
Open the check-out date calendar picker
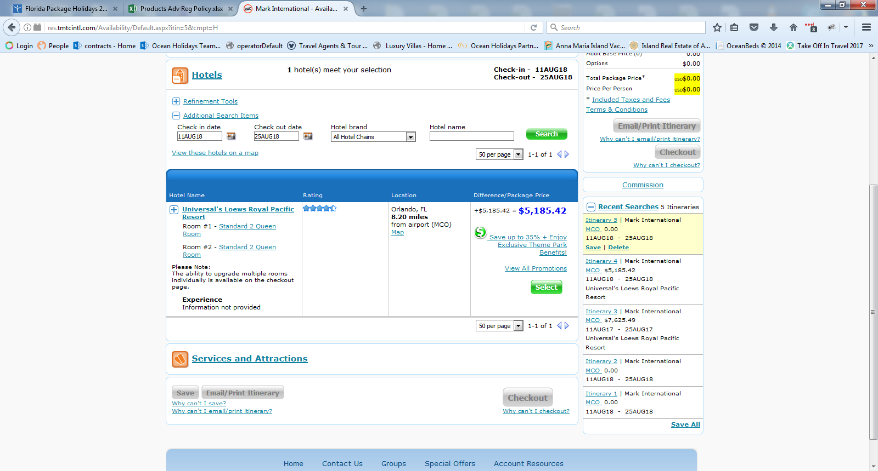pos(308,136)
